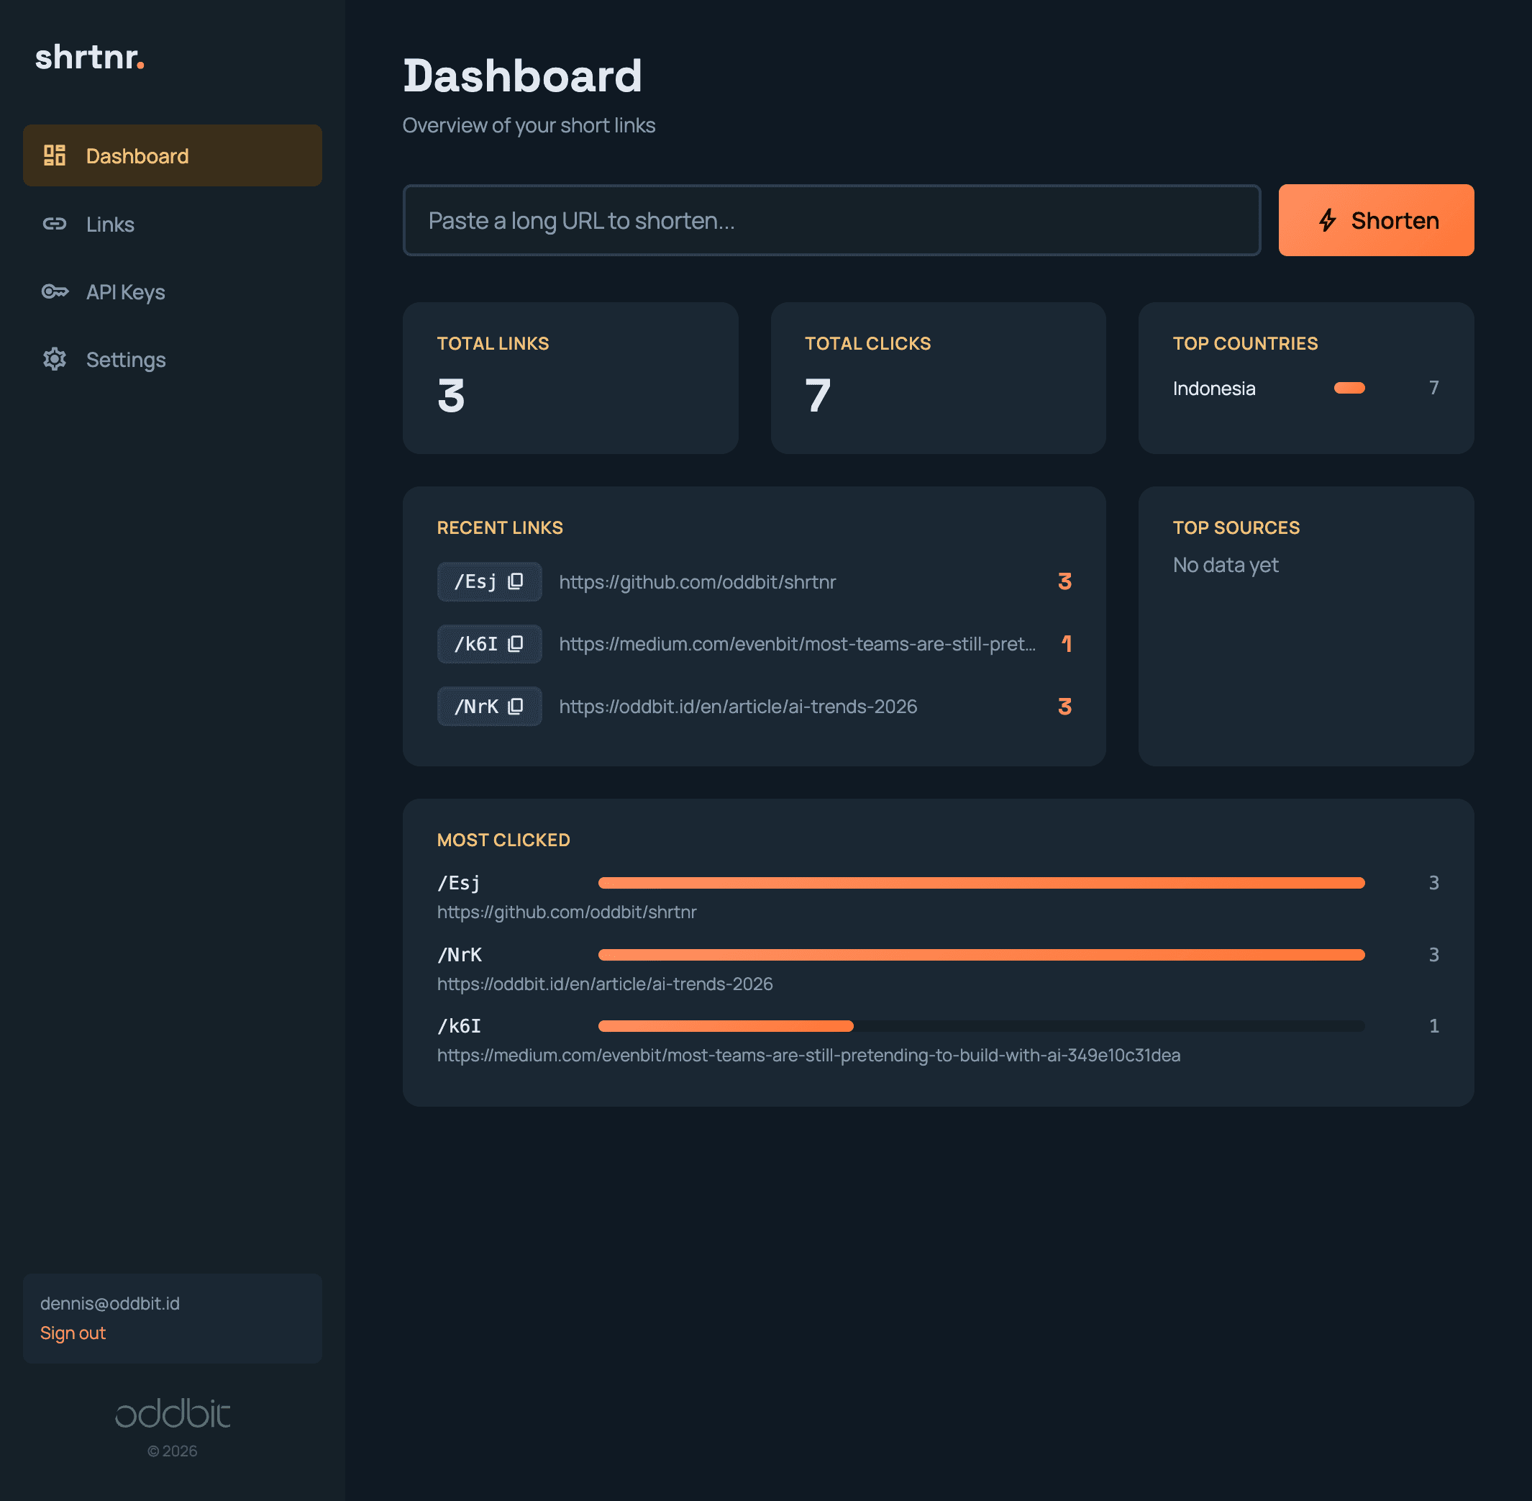Click the lightning bolt inside Shorten button

1328,220
